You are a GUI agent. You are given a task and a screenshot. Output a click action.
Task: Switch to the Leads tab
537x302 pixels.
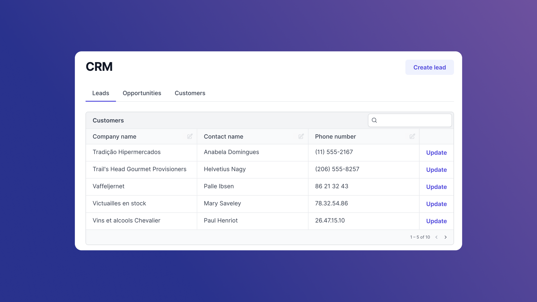click(x=101, y=93)
